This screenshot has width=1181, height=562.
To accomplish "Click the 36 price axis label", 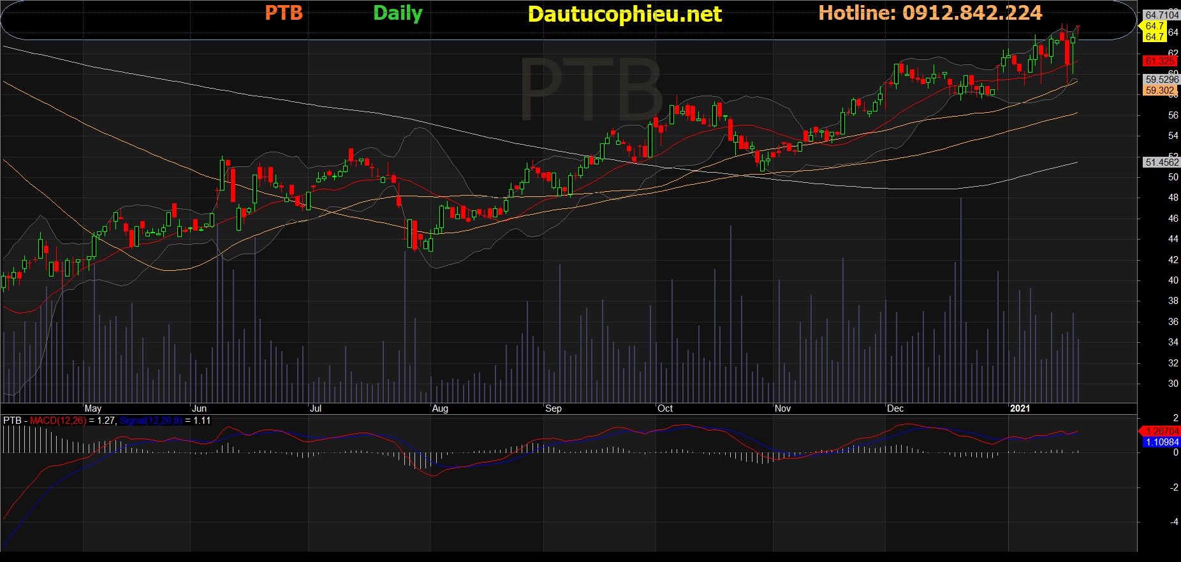I will 1173,322.
